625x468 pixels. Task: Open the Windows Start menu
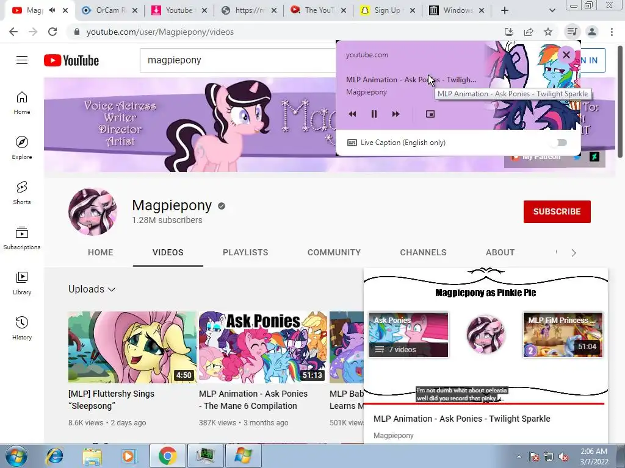point(16,456)
